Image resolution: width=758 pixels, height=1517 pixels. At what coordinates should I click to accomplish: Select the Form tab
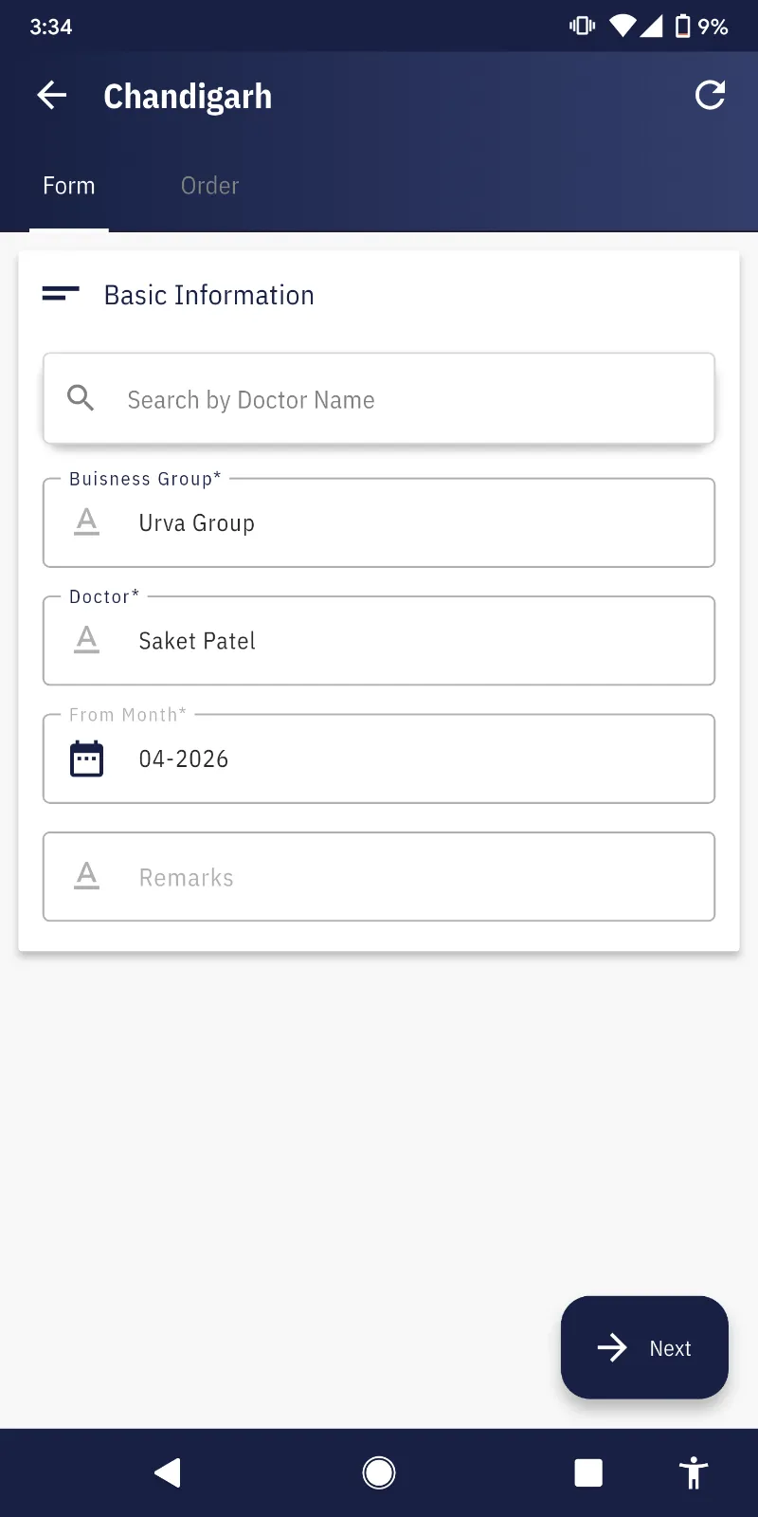(69, 186)
